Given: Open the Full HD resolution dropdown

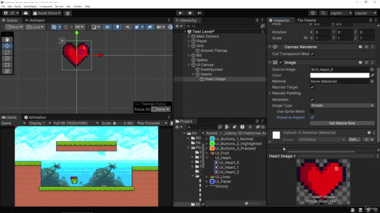Looking at the screenshot, I should tap(75, 123).
